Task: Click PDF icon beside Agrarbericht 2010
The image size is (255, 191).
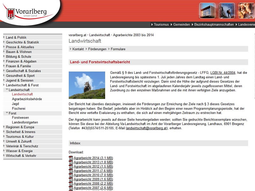Action: (71, 175)
